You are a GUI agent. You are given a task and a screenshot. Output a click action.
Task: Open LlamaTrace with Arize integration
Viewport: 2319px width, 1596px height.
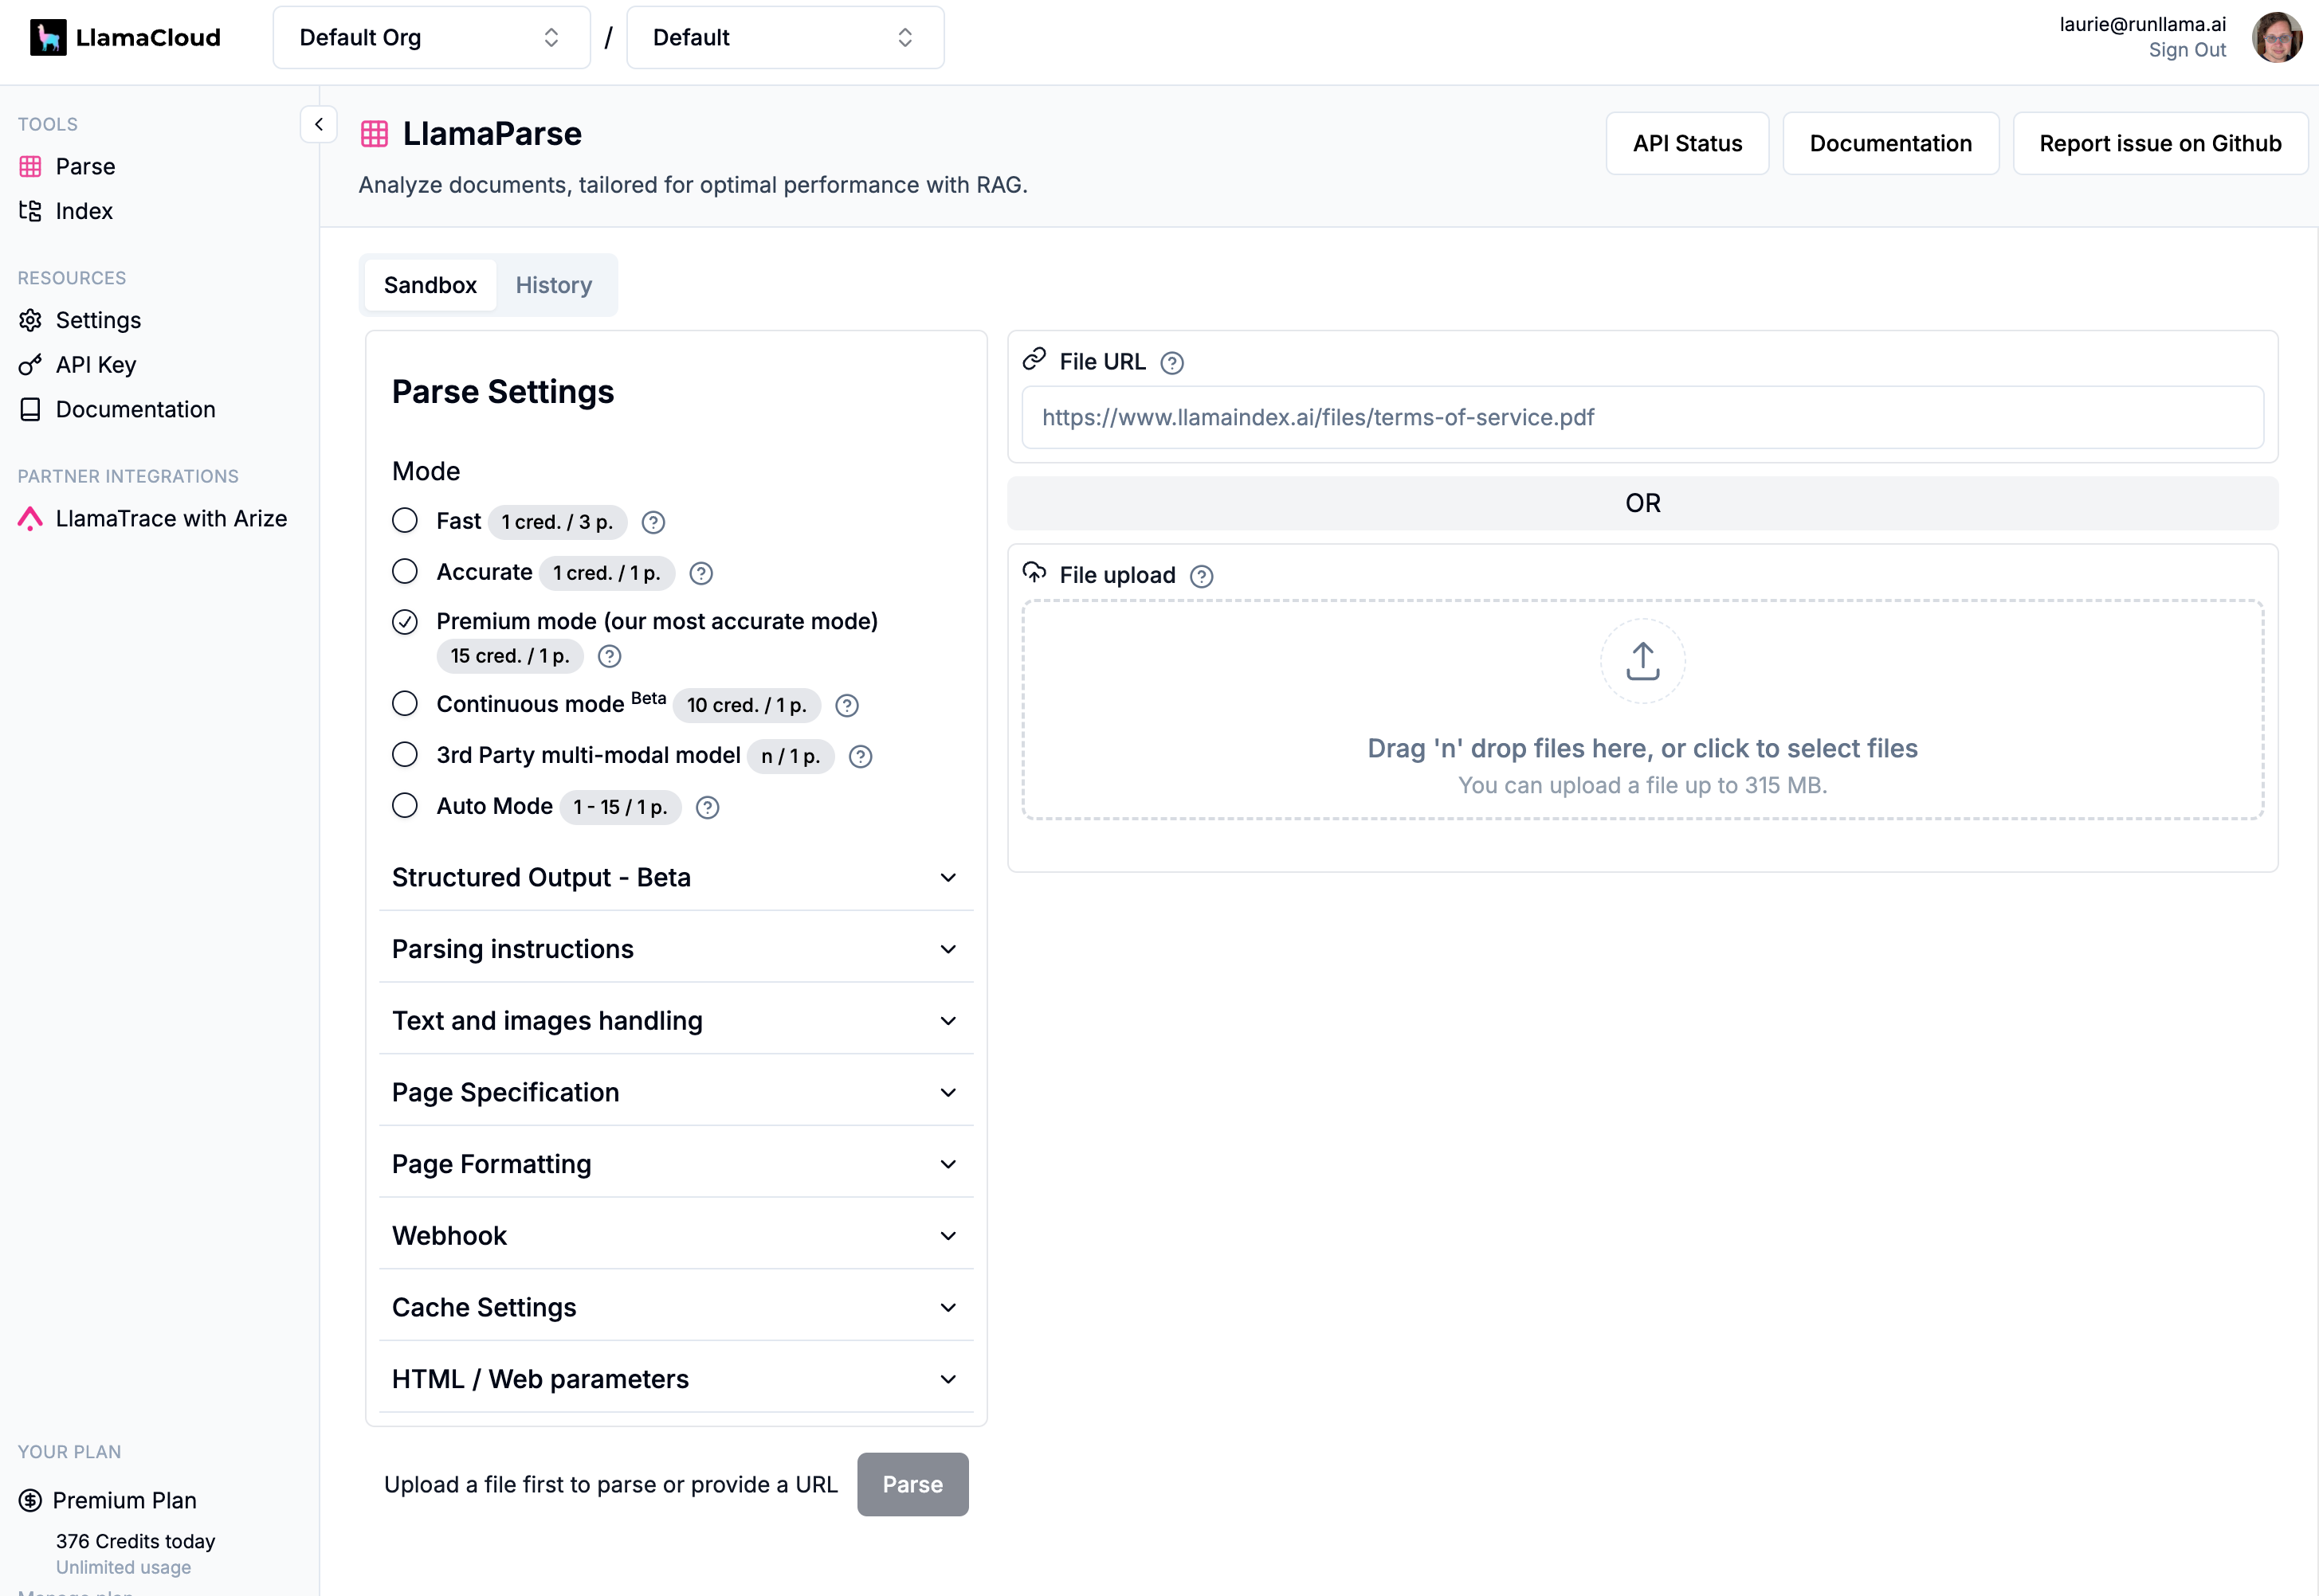[x=171, y=518]
